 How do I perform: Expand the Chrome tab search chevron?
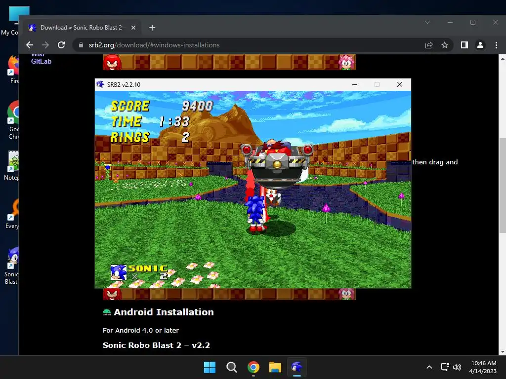[427, 22]
